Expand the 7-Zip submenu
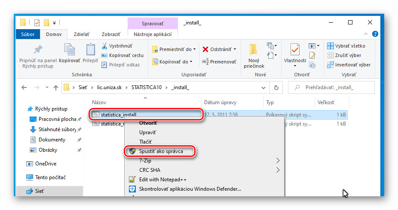This screenshot has height=210, width=398. pyautogui.click(x=278, y=161)
